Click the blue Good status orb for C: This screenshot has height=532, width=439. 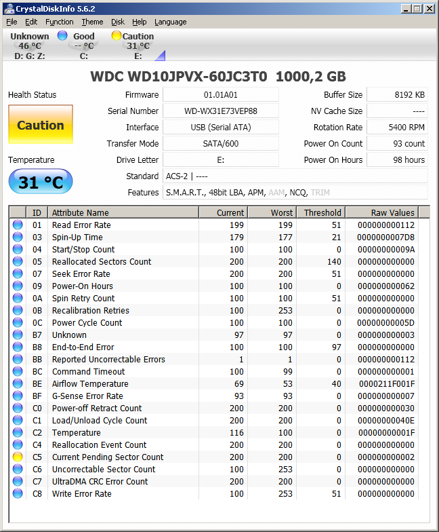(x=62, y=35)
